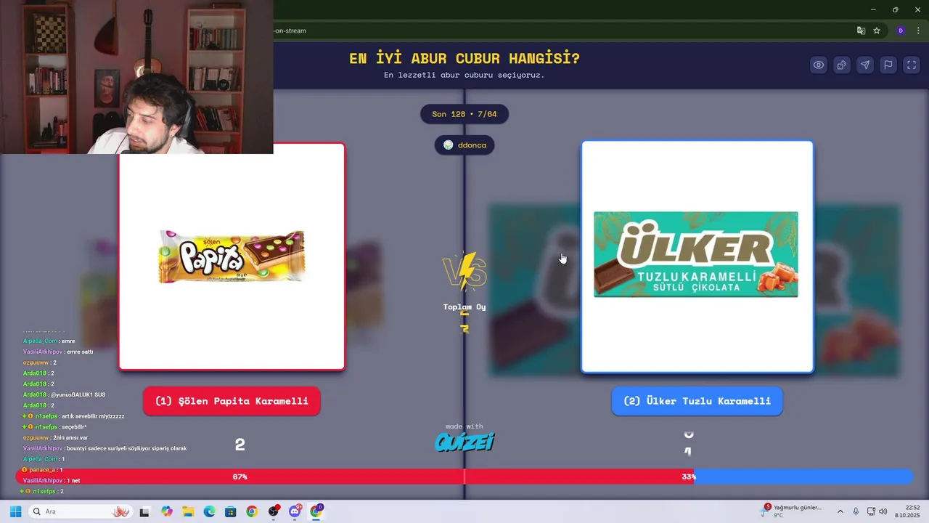Open Task View from the taskbar
Viewport: 929px width, 523px height.
click(144, 511)
